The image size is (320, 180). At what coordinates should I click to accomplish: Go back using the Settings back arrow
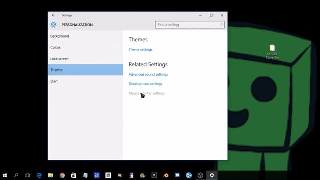[53, 15]
